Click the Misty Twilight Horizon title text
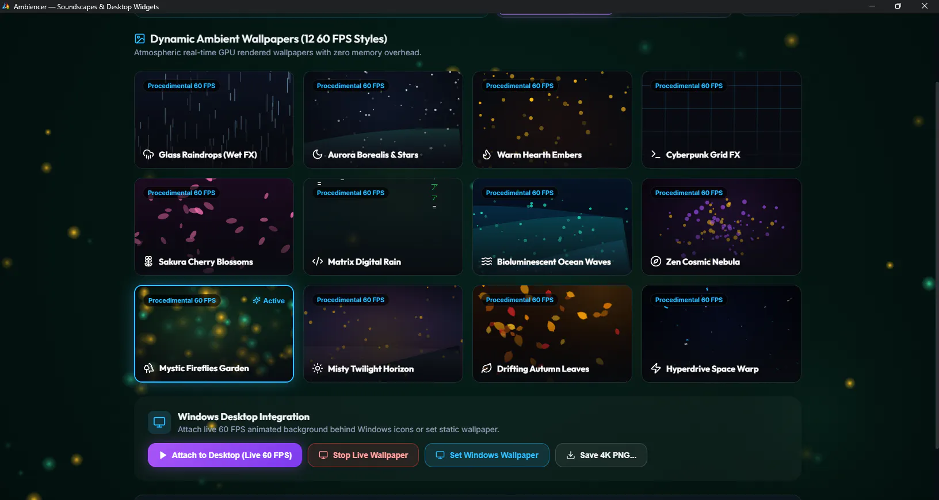This screenshot has width=939, height=500. [x=371, y=369]
